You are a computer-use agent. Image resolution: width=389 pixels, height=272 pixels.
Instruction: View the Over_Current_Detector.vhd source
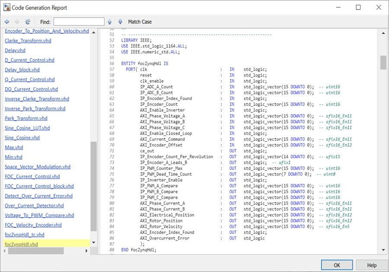[34, 205]
